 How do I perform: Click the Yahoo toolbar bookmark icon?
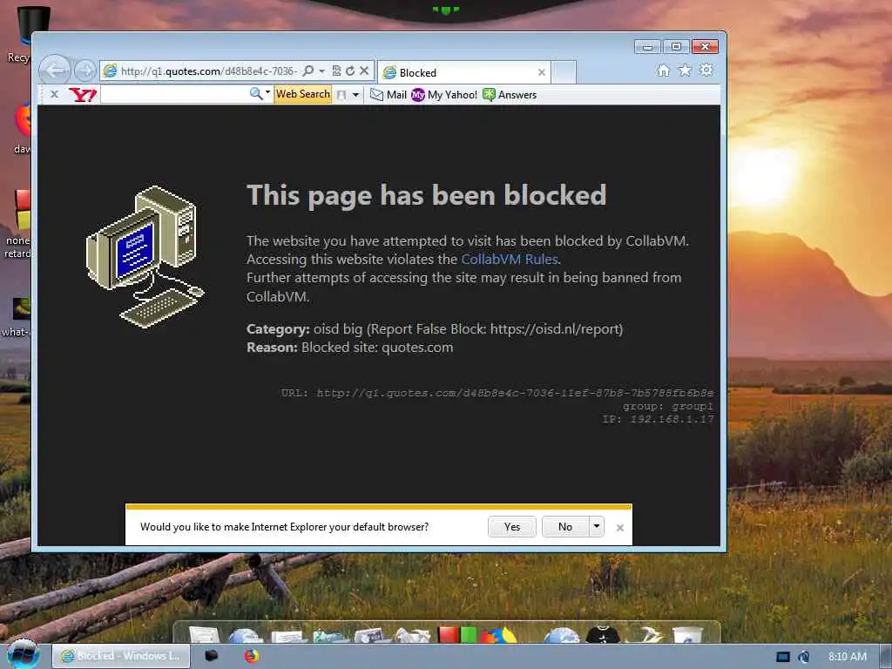coord(341,95)
